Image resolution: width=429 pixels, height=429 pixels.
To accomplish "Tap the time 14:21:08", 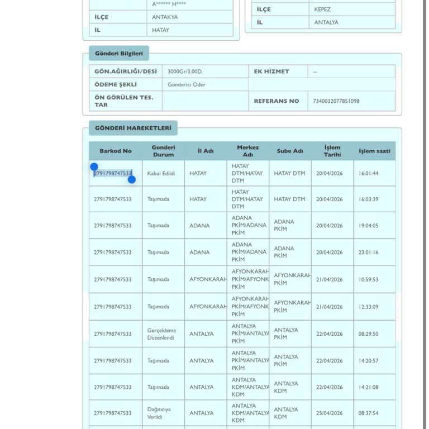I will click(368, 387).
